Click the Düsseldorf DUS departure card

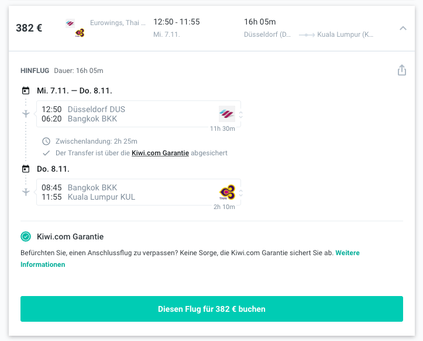(139, 114)
